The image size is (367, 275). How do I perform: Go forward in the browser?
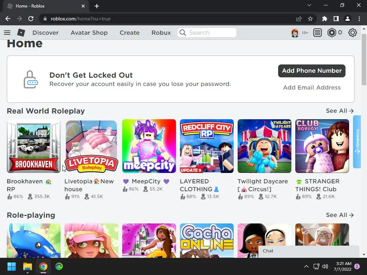tap(19, 19)
